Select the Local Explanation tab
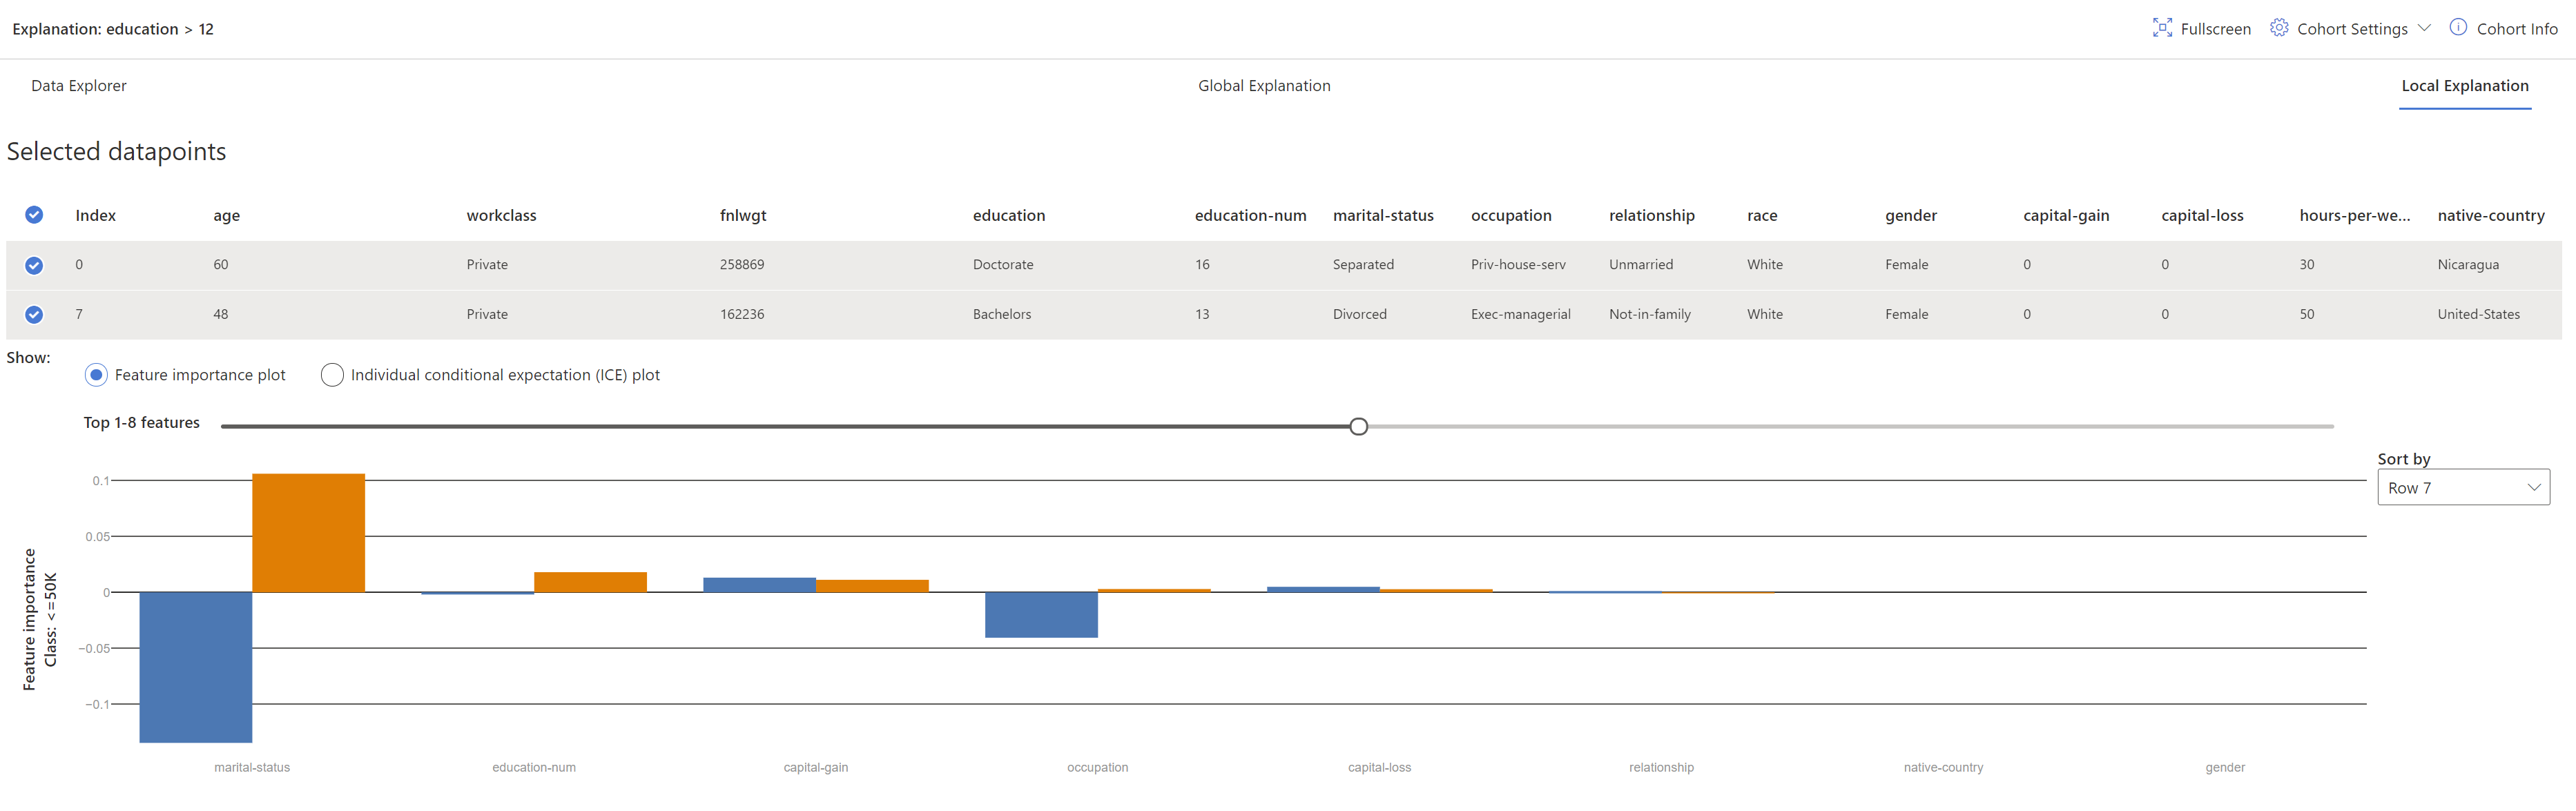Screen dimensions: 2576x811 [x=2465, y=85]
